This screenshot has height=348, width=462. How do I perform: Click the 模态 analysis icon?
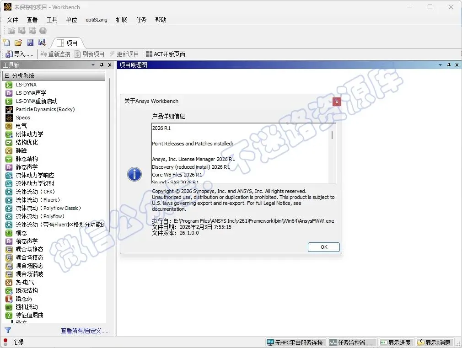tap(9, 233)
